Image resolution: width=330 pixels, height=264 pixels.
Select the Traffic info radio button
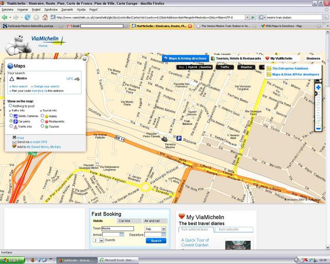11,126
